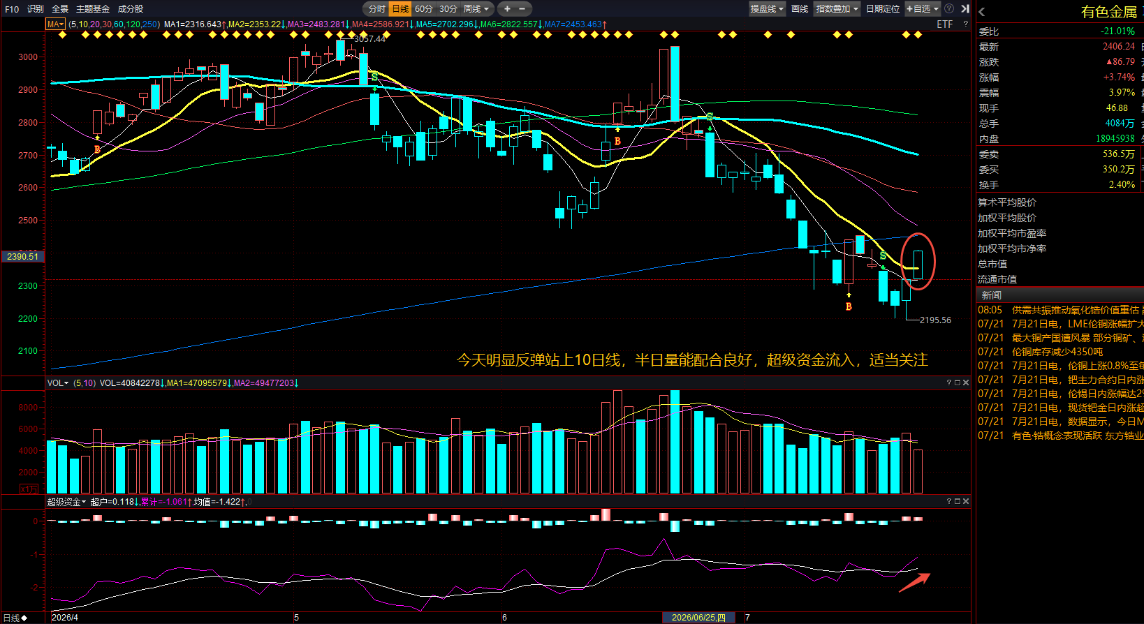The width and height of the screenshot is (1144, 624).
Task: Switch chart period to 30分
Action: pyautogui.click(x=448, y=9)
